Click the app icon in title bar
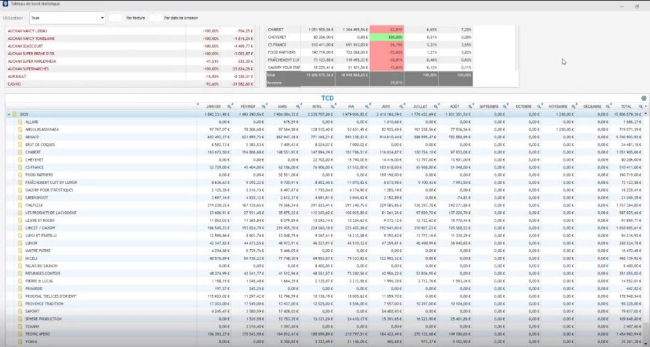 [5, 3]
